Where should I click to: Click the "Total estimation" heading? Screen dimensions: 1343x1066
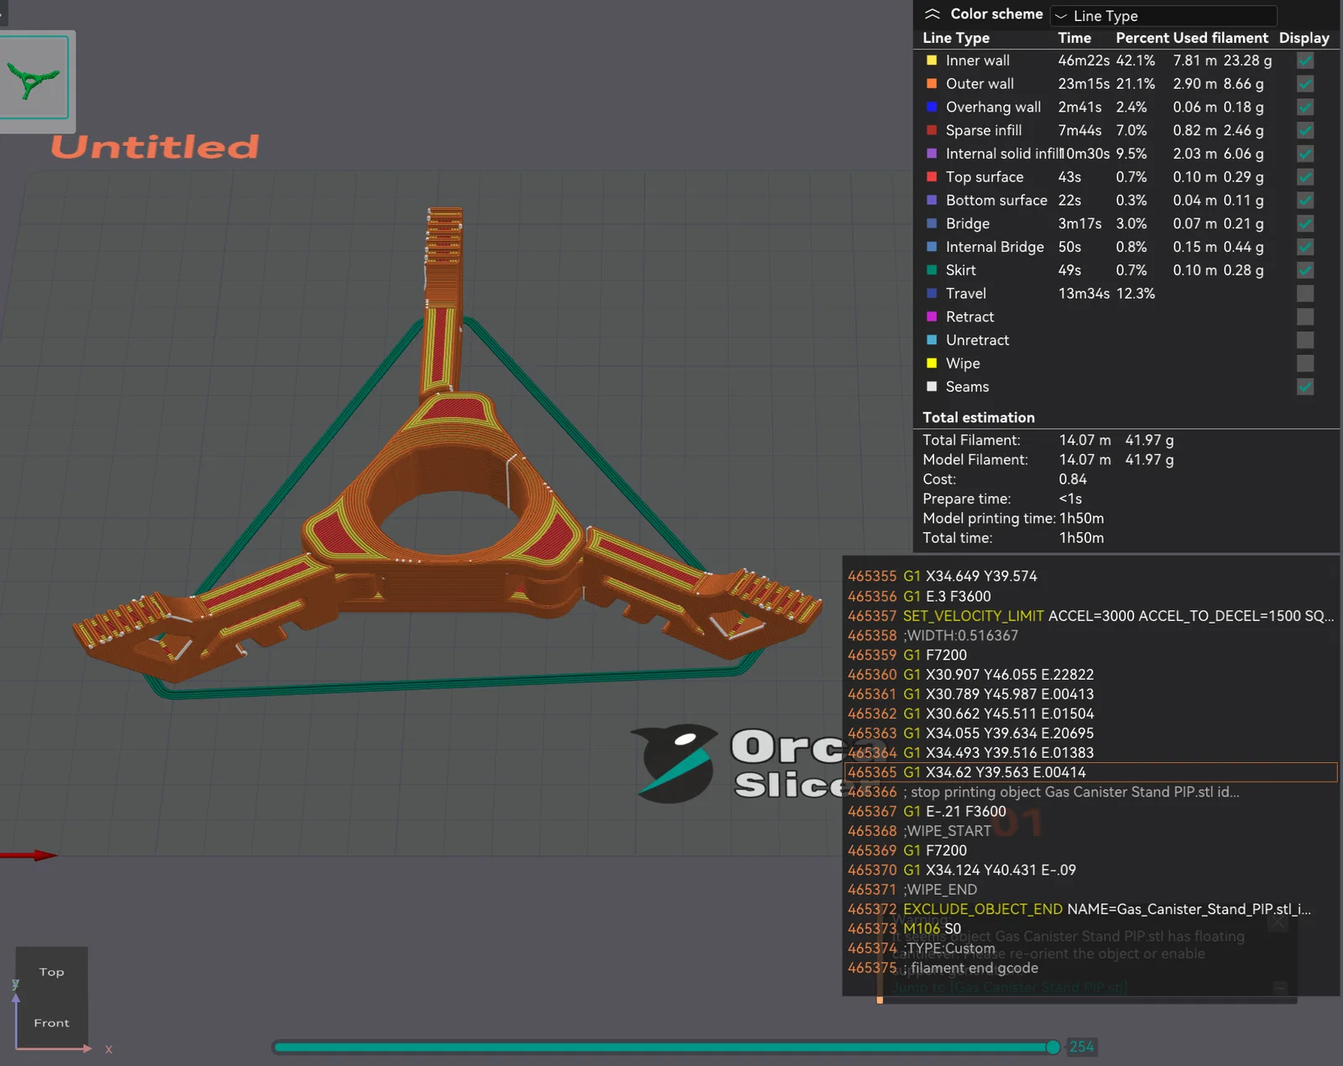(x=978, y=417)
